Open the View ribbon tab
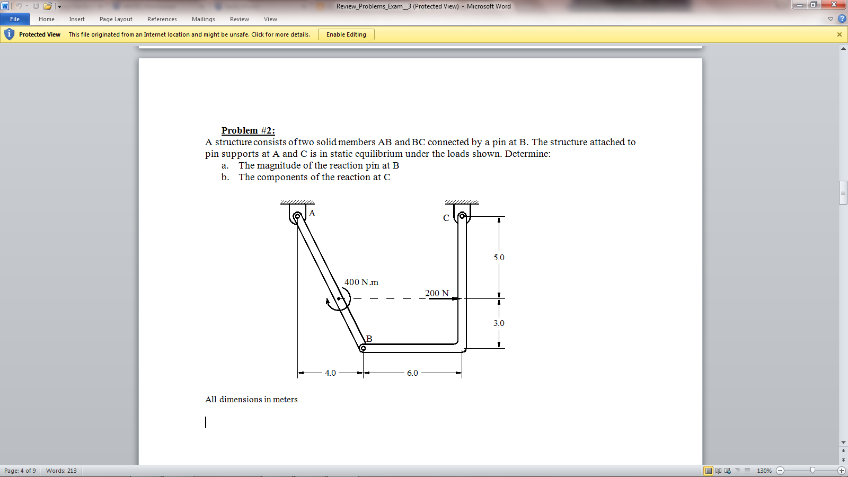Screen dimensions: 848x477 point(270,19)
